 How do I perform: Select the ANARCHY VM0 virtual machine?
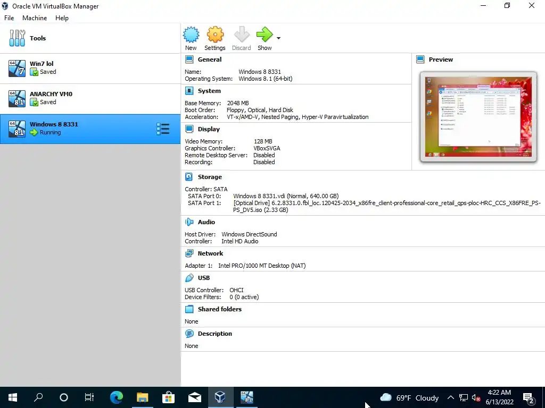click(90, 98)
